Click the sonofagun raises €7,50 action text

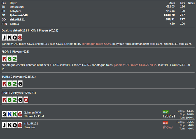click(97, 44)
